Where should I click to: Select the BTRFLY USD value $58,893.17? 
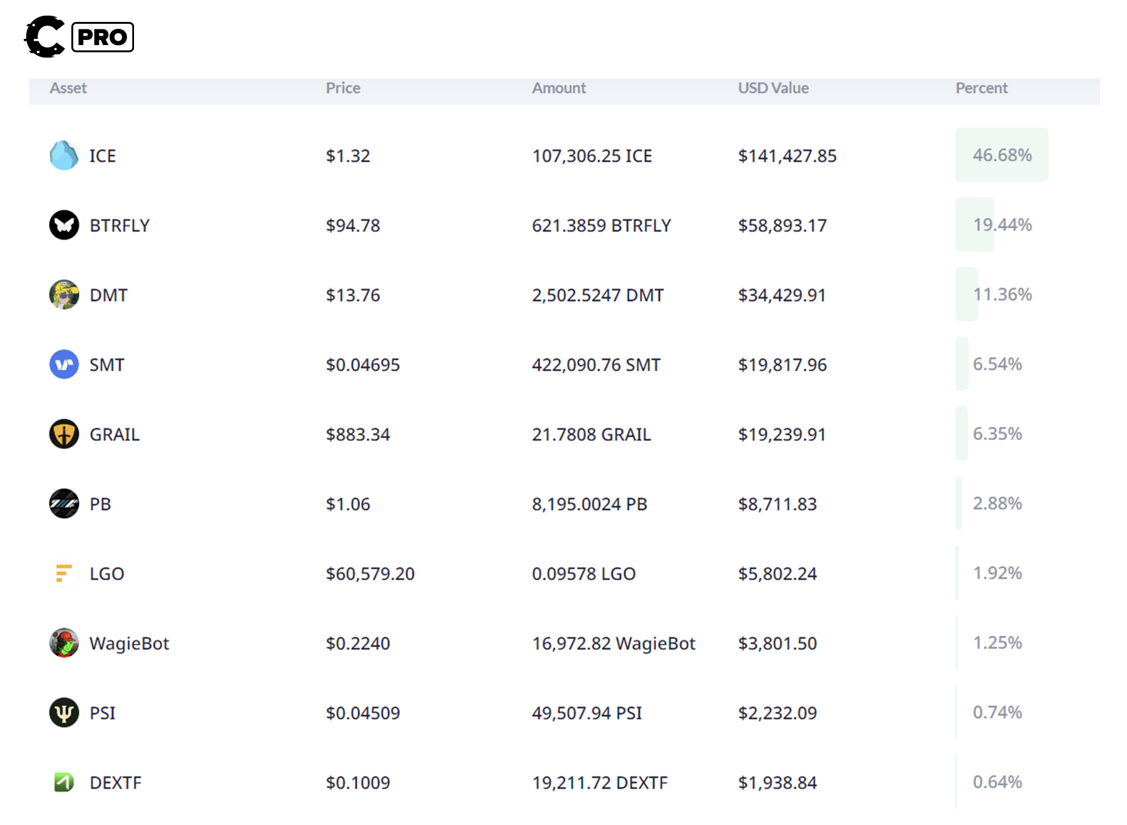point(783,225)
